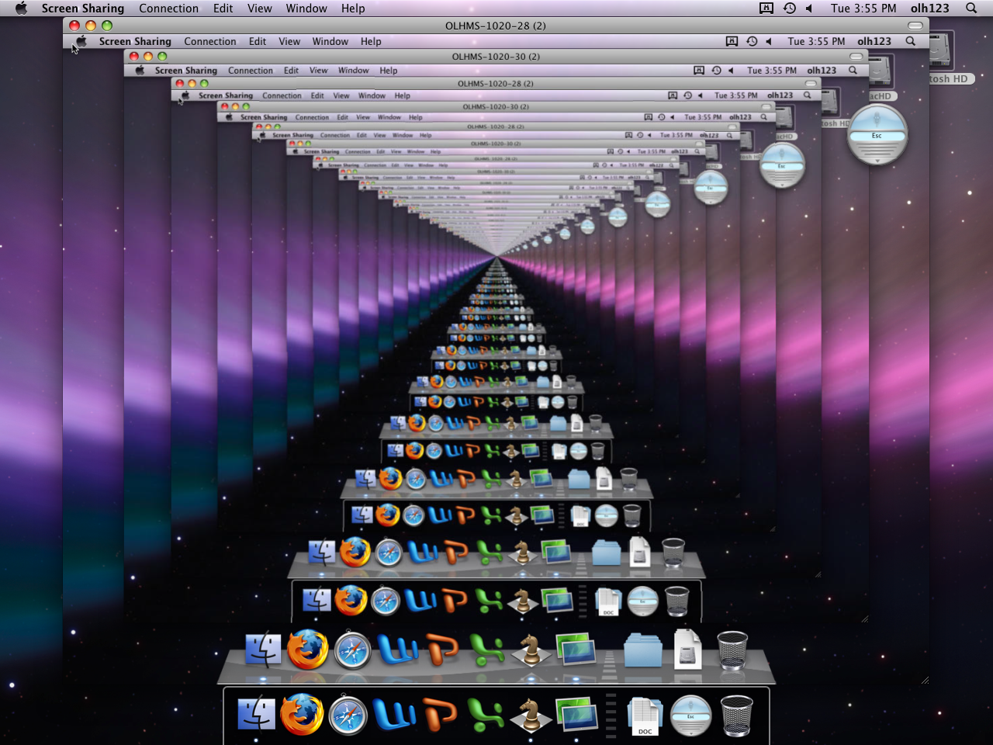Screen dimensions: 993x745
Task: Launch Chess from the bottom-most dock
Action: tap(531, 715)
